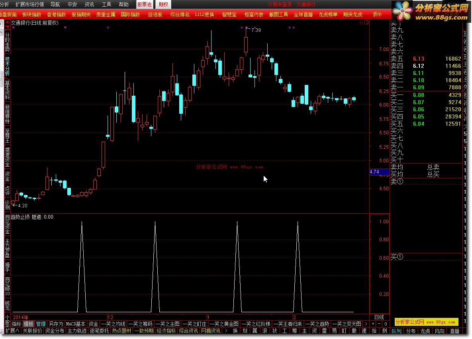Click the plus zoom button beside indicator tabs
The image size is (472, 339).
373,323
